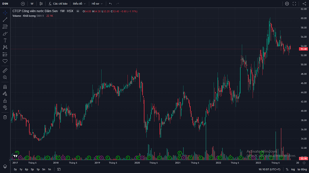Toggle auto scale (tự động)
This screenshot has height=173, width=309.
302,169
